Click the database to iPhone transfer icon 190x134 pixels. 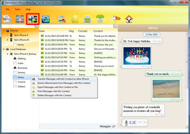pyautogui.click(x=33, y=19)
